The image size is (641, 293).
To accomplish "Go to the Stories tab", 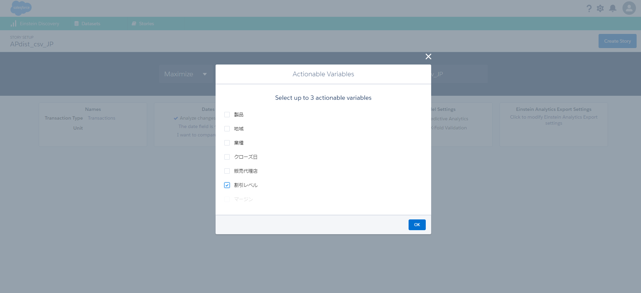I will pos(146,24).
